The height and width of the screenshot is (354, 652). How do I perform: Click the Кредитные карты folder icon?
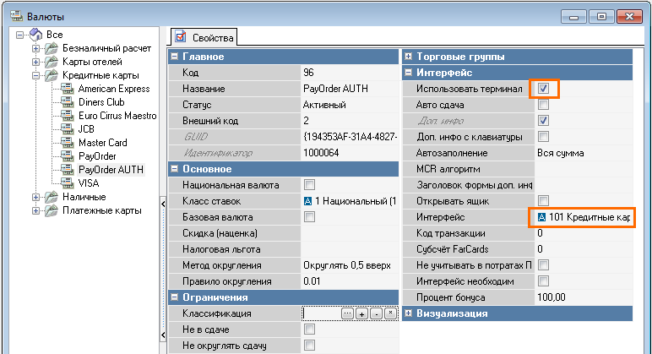pos(51,75)
